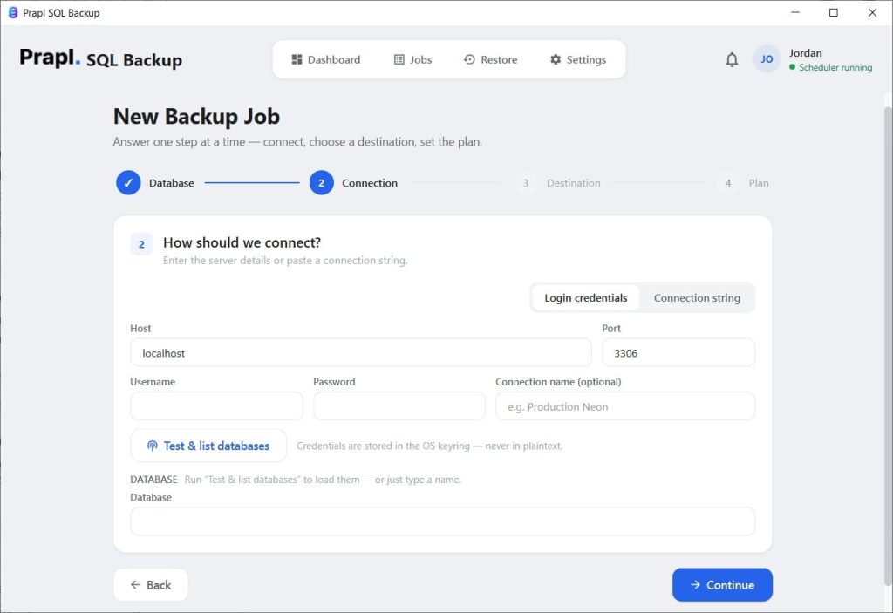
Task: Click the Connection step label
Action: pyautogui.click(x=370, y=183)
